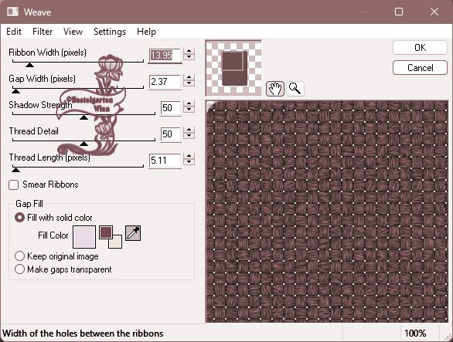Decrease Gap Width with down arrow
The height and width of the screenshot is (342, 453).
(x=189, y=83)
